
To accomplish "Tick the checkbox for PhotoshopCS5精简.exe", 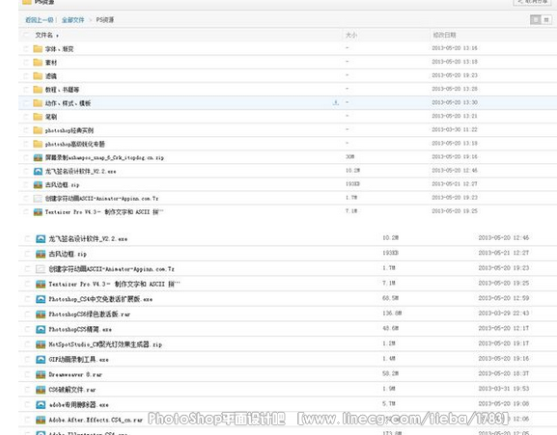I will pos(27,329).
